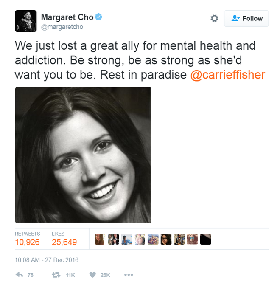Screen dimensions: 280x282
Task: Click the flower-crown liker's avatar
Action: pos(140,239)
